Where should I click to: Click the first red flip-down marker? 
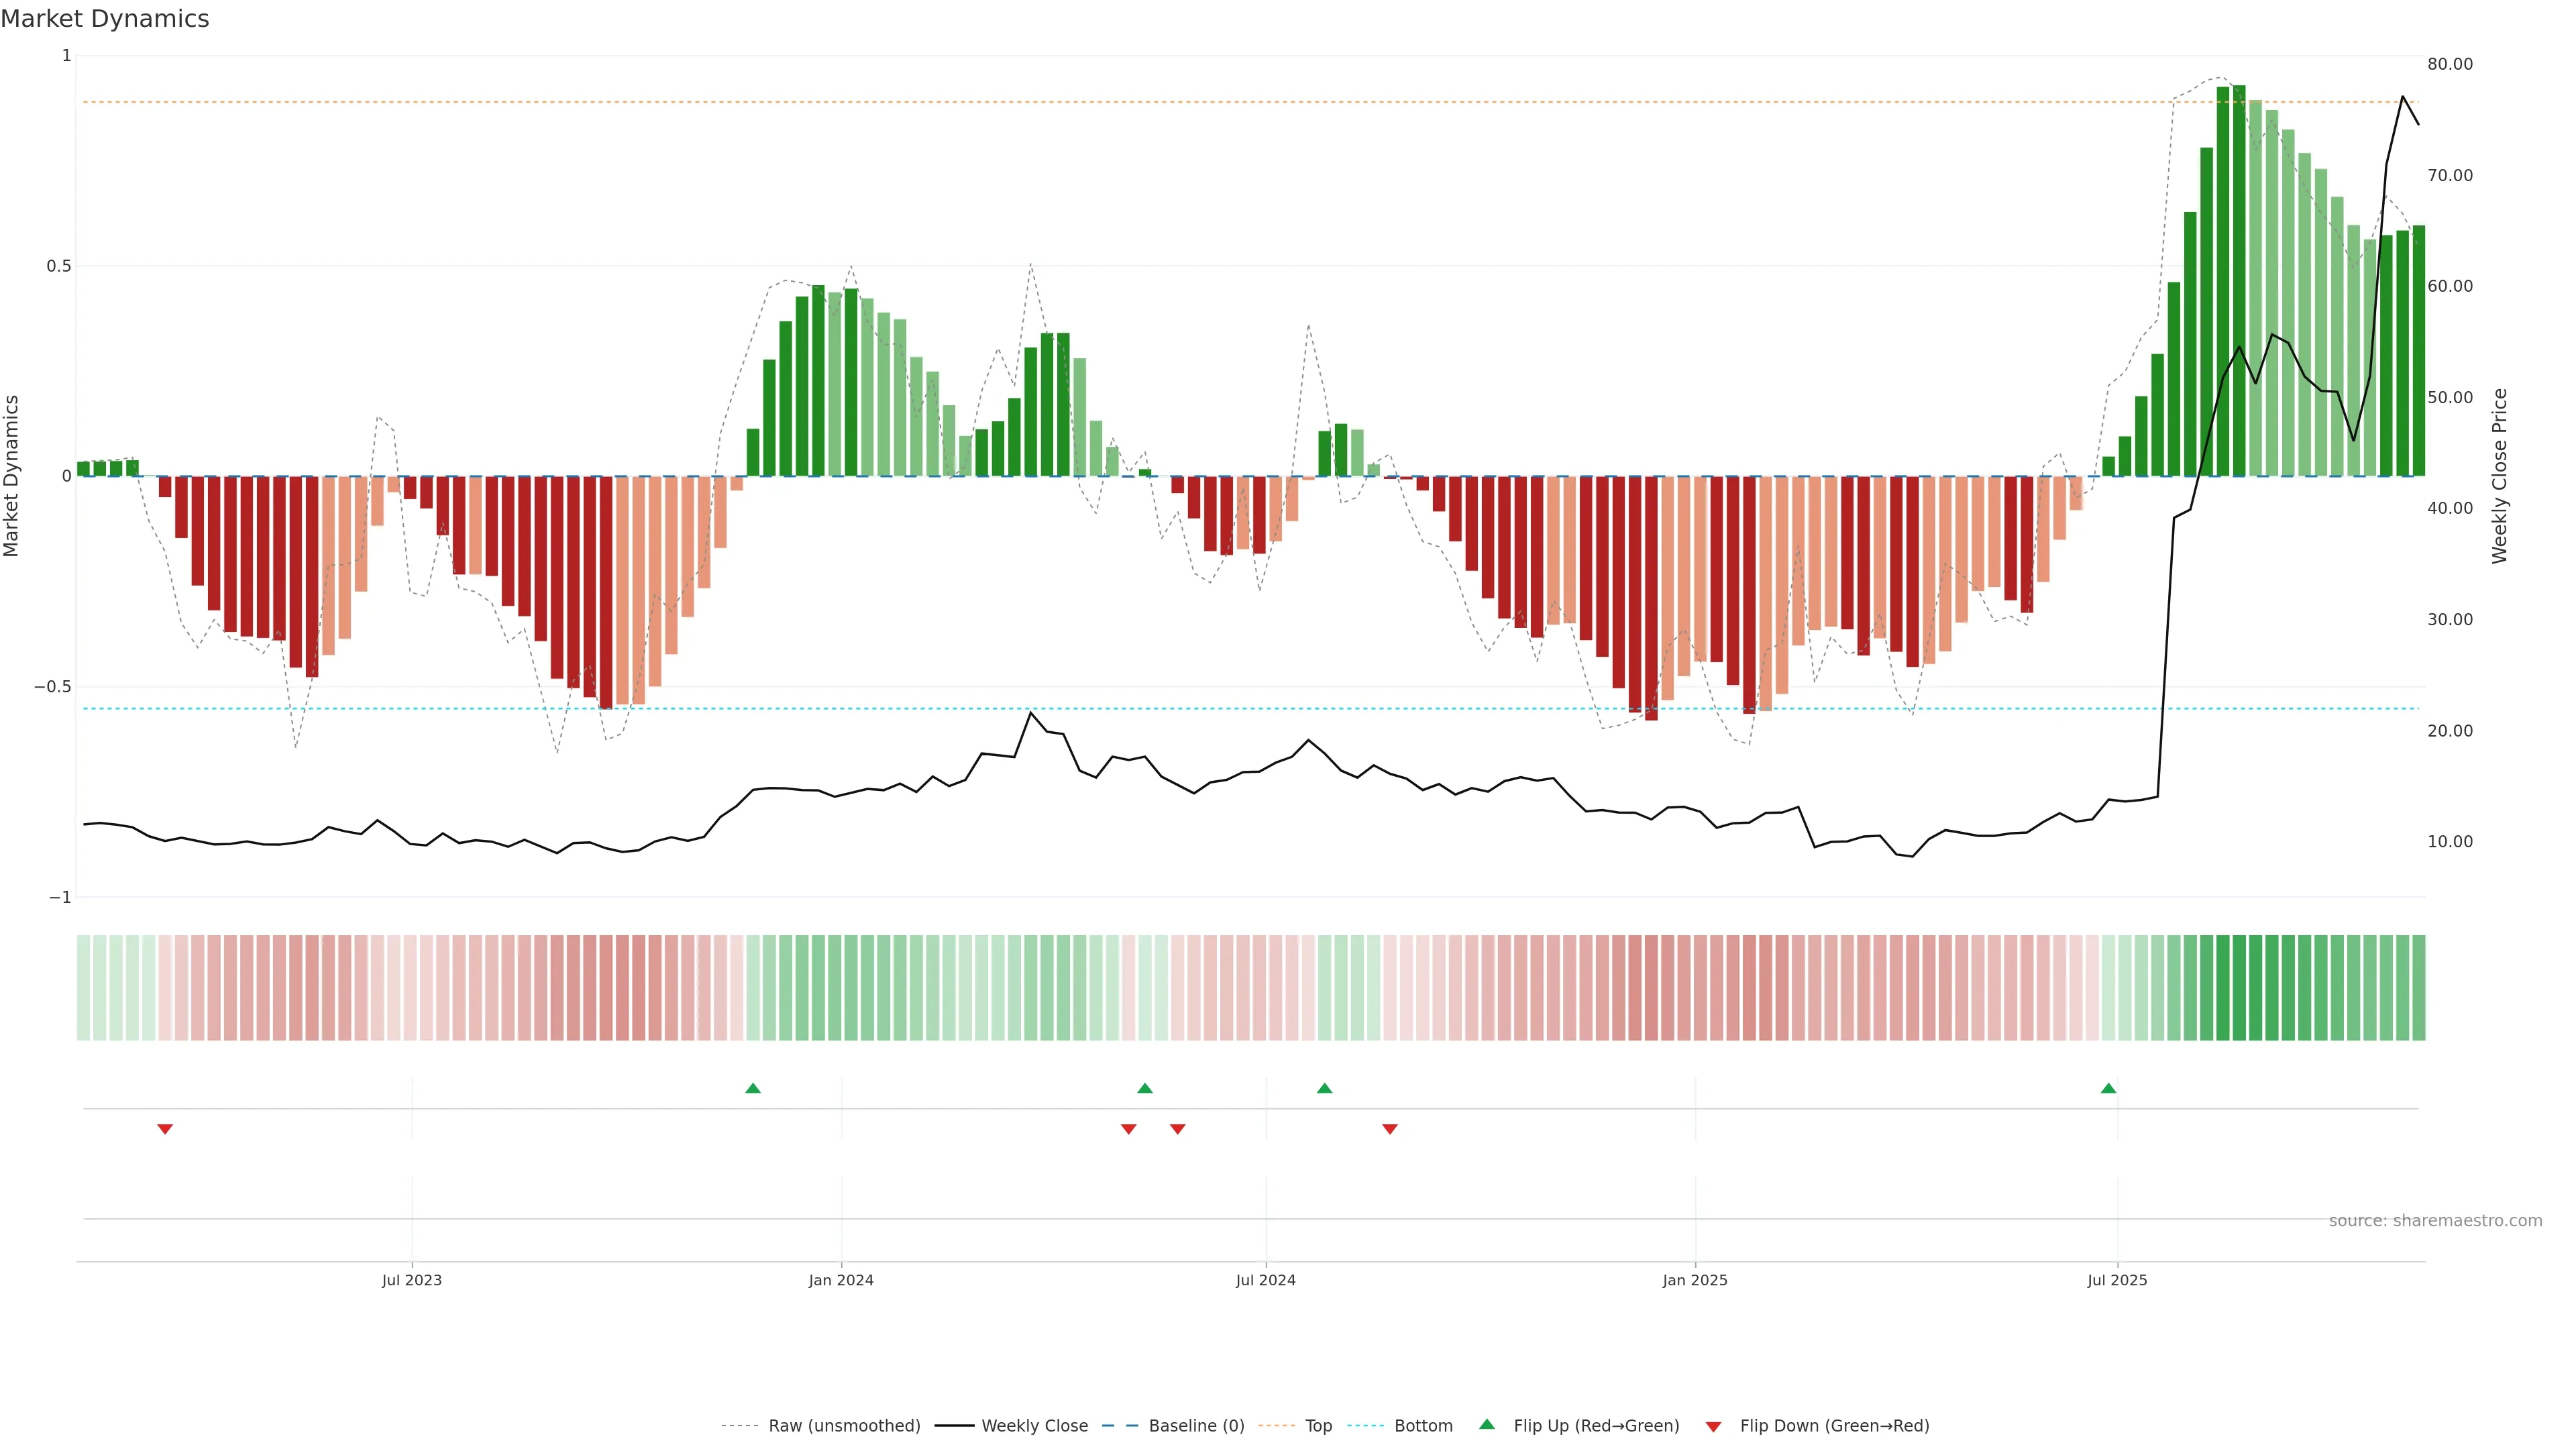(165, 1129)
